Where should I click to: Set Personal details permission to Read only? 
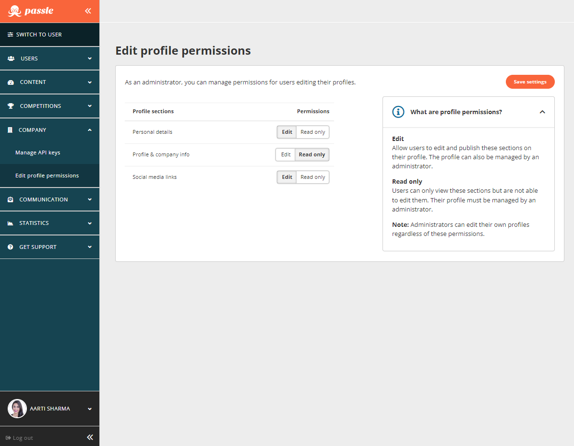(312, 132)
